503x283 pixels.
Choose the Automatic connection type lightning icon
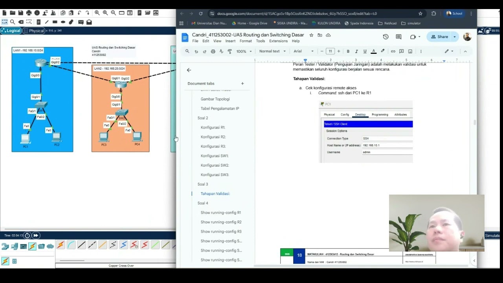pyautogui.click(x=61, y=245)
